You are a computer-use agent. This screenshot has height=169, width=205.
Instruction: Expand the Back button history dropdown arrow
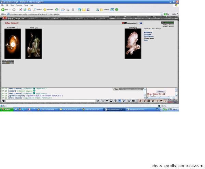point(10,10)
